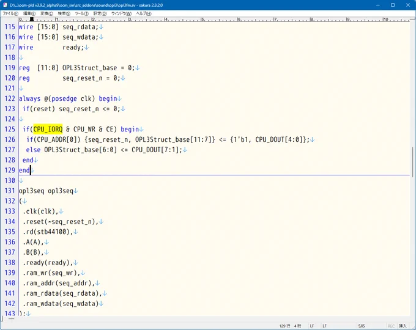Viewport: 416px width, 330px height.
Task: Click the end keyword in line 129
Action: tap(24, 170)
